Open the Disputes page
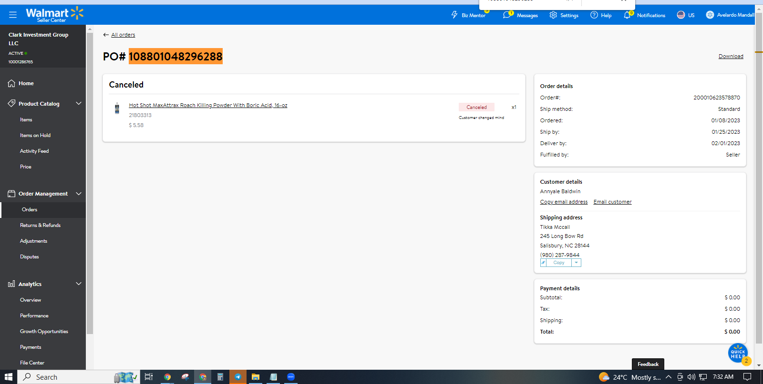 coord(30,257)
